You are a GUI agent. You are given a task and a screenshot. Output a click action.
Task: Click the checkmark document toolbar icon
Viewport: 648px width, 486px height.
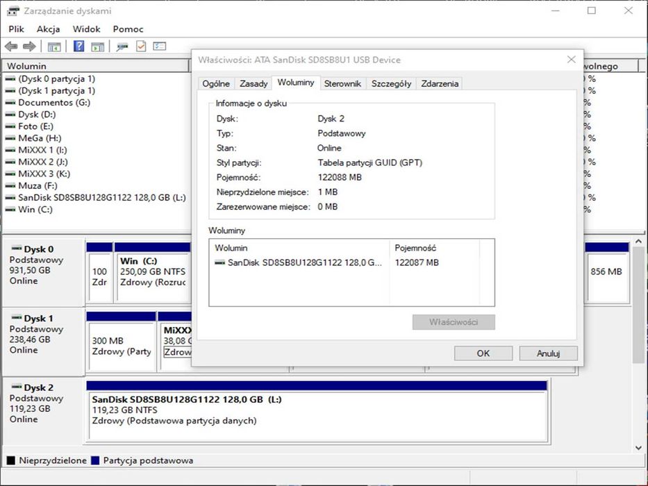141,47
